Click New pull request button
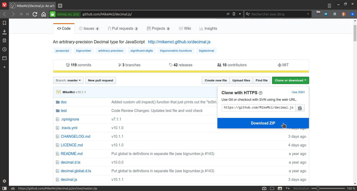The height and width of the screenshot is (191, 357). (101, 80)
